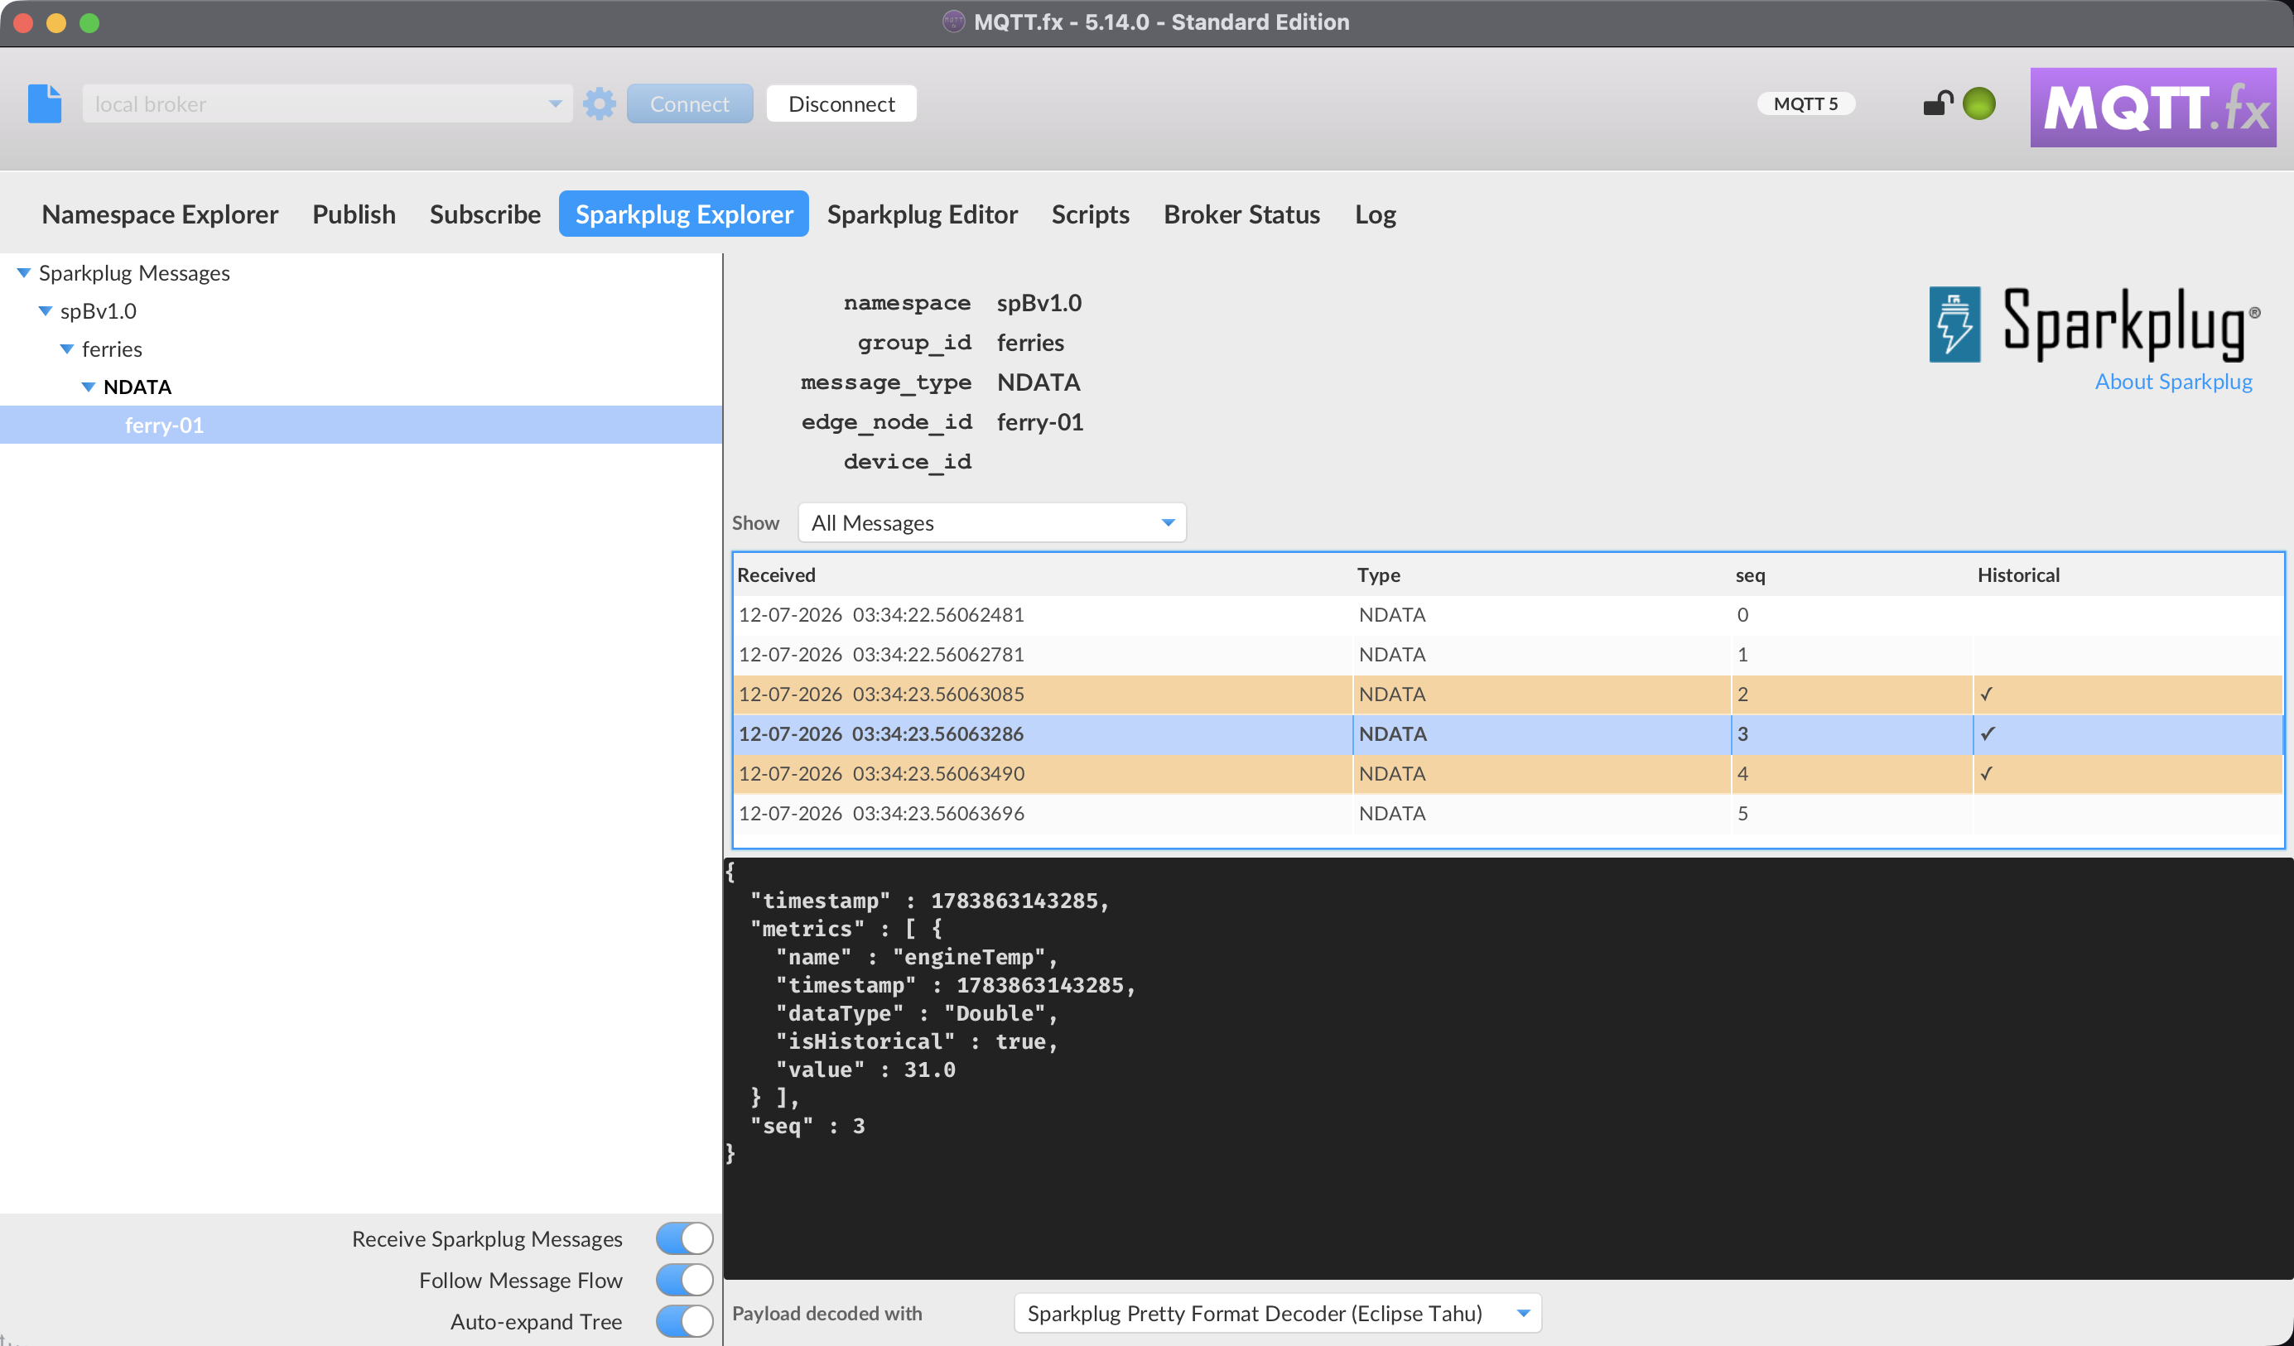Toggle Receive Sparkplug Messages switch

click(x=684, y=1238)
